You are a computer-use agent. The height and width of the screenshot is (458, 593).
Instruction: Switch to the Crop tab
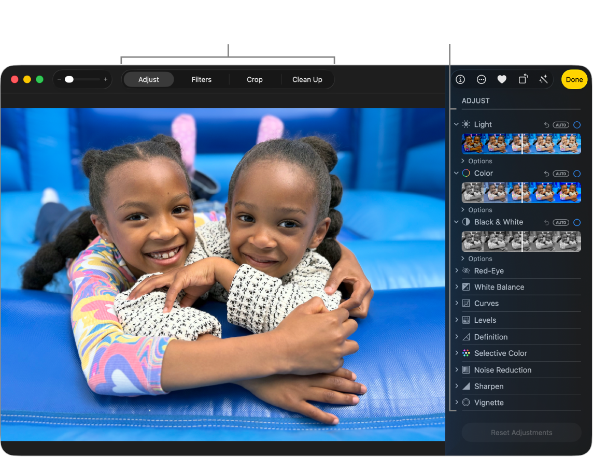pyautogui.click(x=255, y=79)
